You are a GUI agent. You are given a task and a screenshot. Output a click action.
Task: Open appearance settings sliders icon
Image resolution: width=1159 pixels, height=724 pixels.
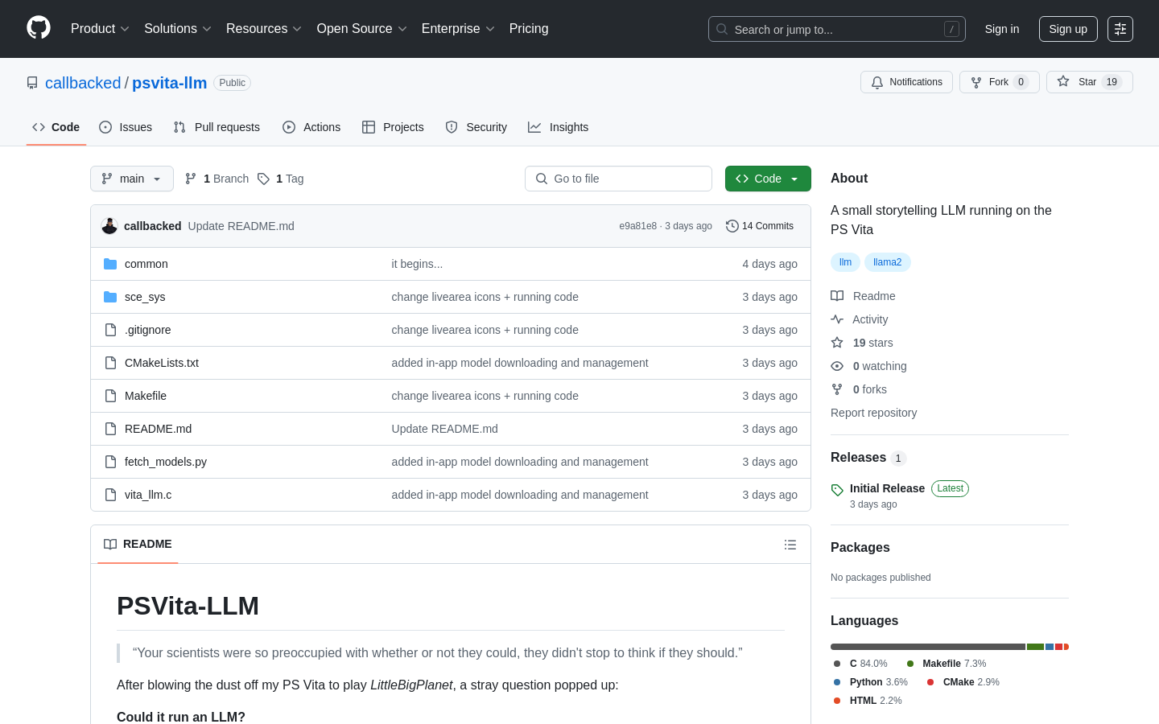point(1120,29)
